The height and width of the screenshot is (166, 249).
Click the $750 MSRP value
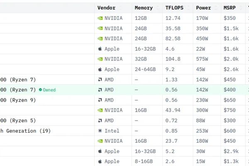[x=229, y=110]
